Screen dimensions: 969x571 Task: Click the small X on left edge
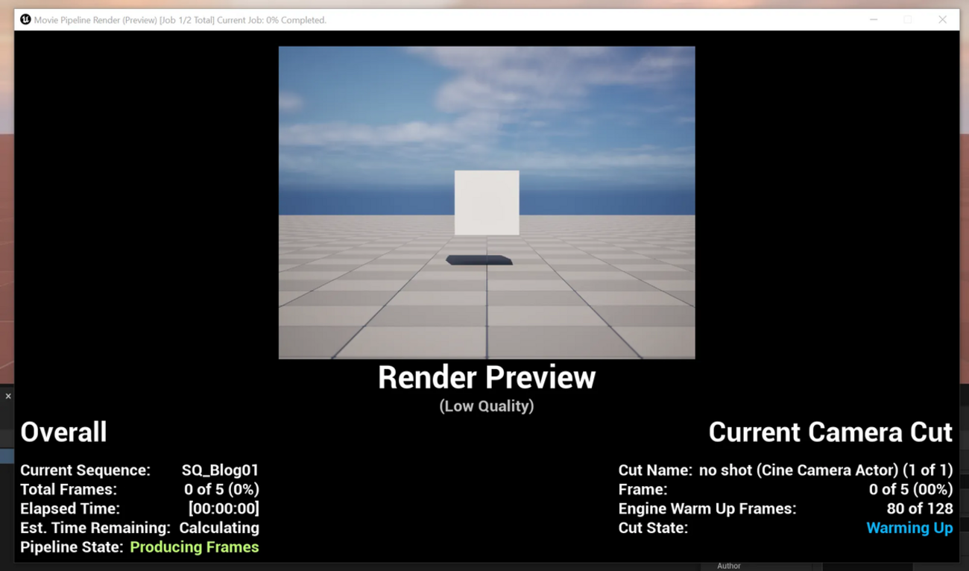(8, 396)
